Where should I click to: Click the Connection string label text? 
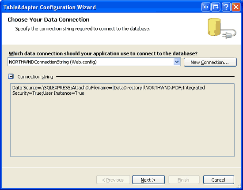(x=35, y=77)
